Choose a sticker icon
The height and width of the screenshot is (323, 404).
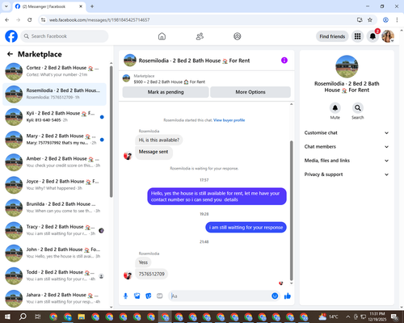(149, 296)
